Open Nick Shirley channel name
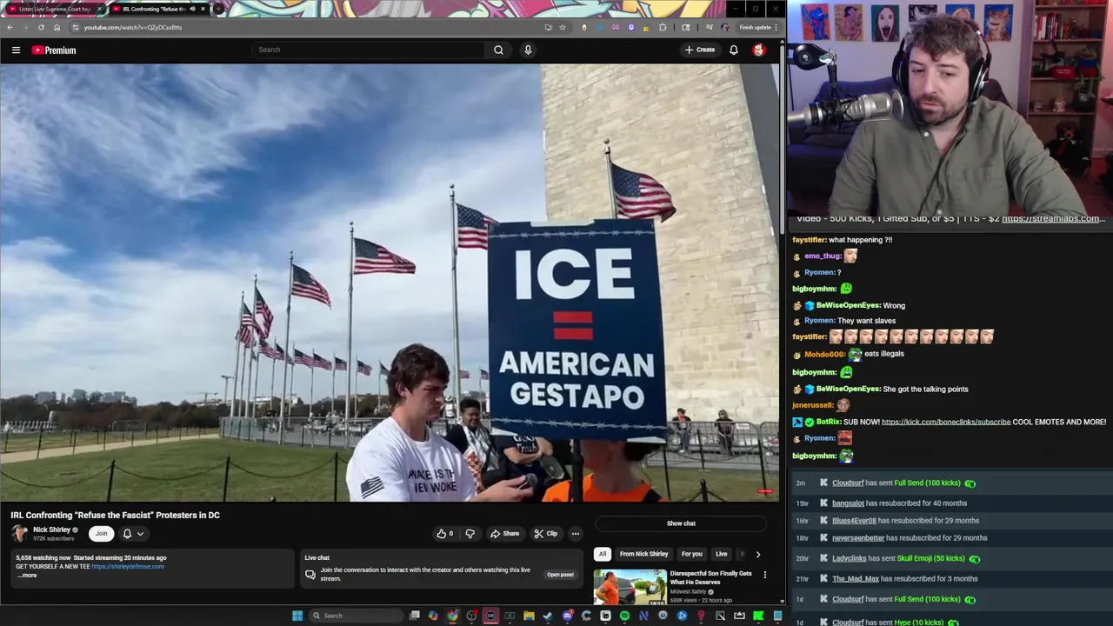This screenshot has width=1113, height=626. tap(51, 529)
